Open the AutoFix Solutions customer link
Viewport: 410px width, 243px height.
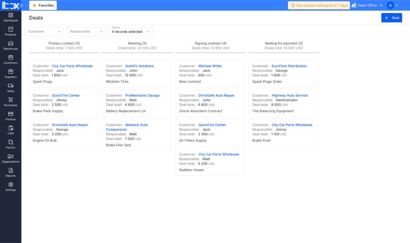pyautogui.click(x=139, y=65)
